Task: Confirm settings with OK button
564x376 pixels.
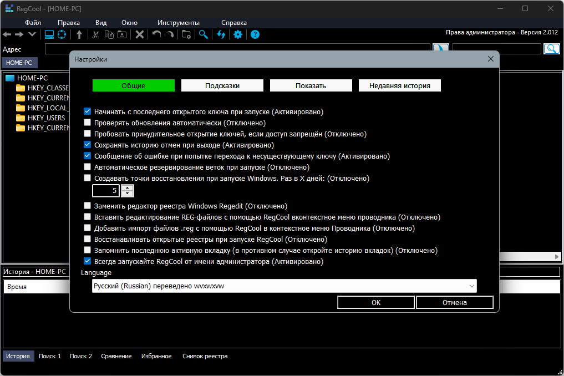Action: 376,303
